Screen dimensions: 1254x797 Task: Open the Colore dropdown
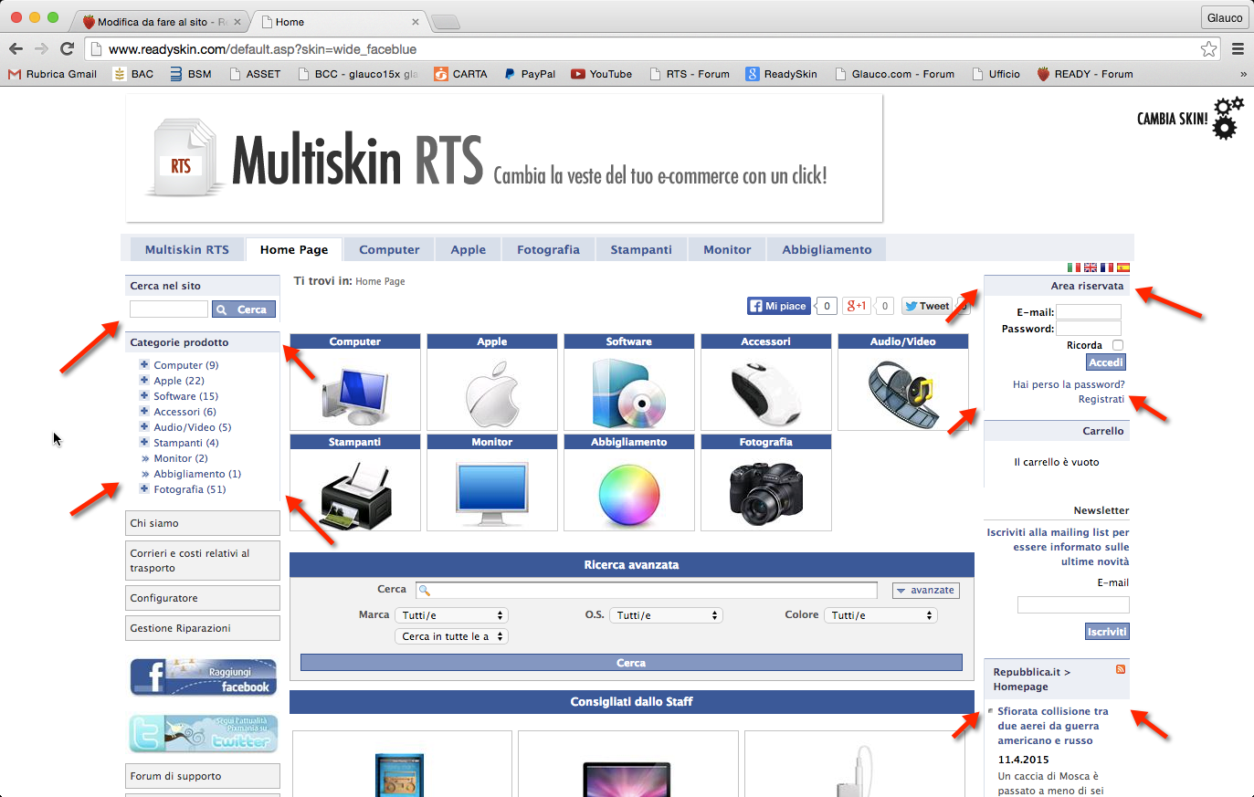point(880,615)
